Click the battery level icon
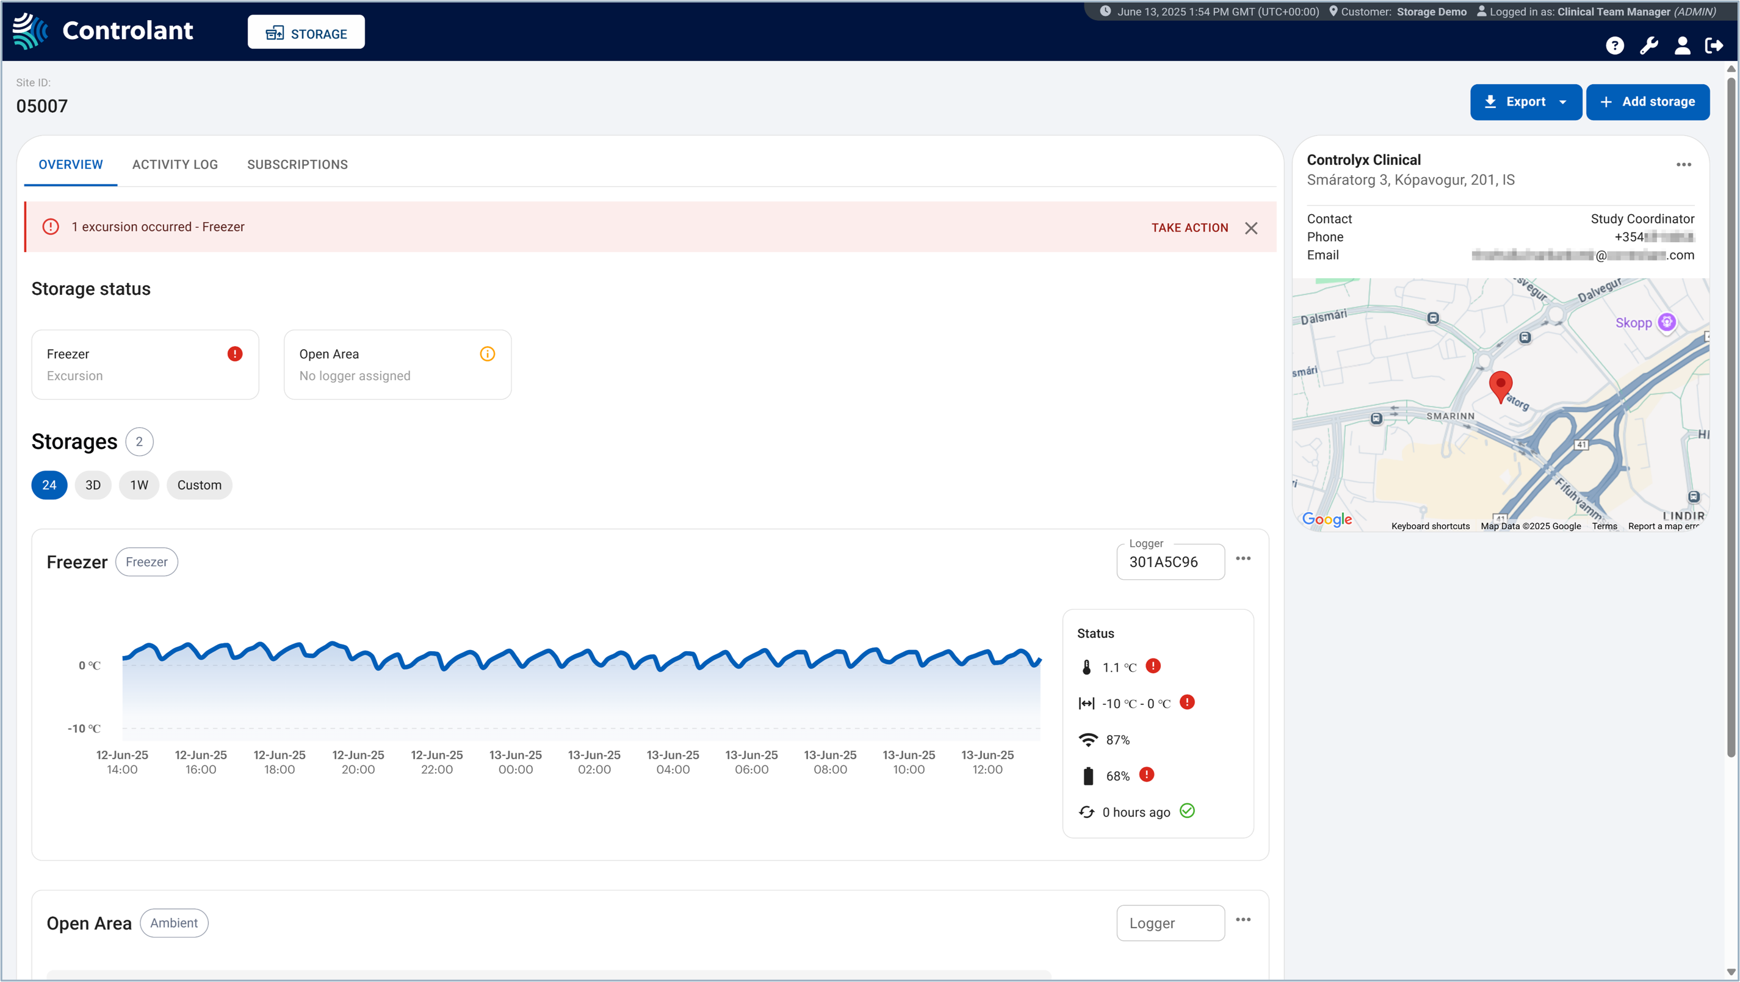1740x982 pixels. tap(1088, 776)
